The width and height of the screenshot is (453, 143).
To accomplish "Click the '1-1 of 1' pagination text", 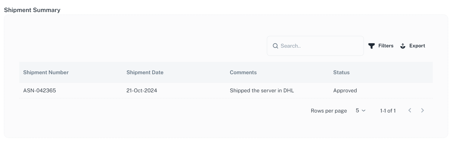I will [x=388, y=111].
